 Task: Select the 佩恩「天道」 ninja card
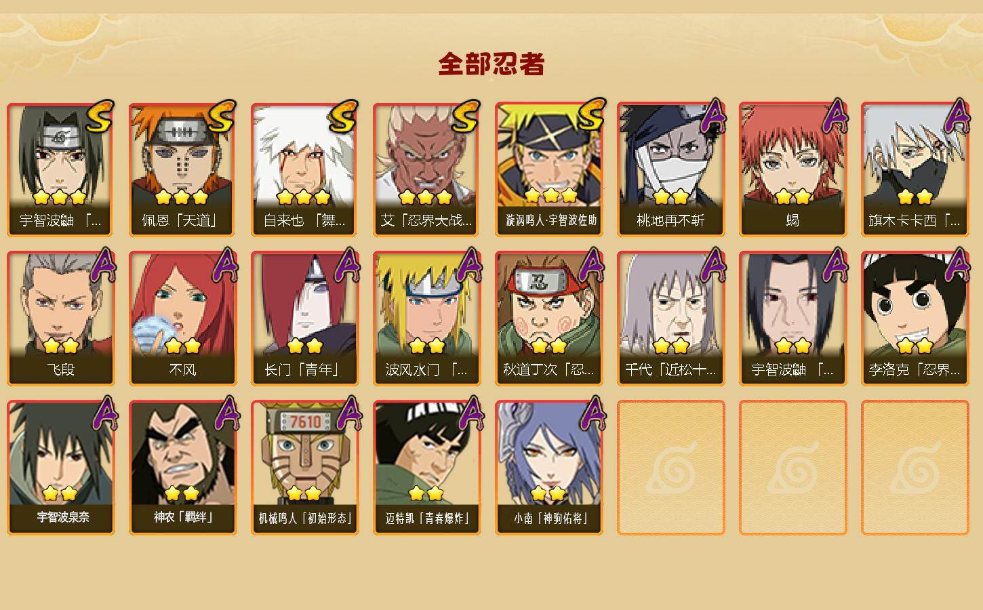182,169
